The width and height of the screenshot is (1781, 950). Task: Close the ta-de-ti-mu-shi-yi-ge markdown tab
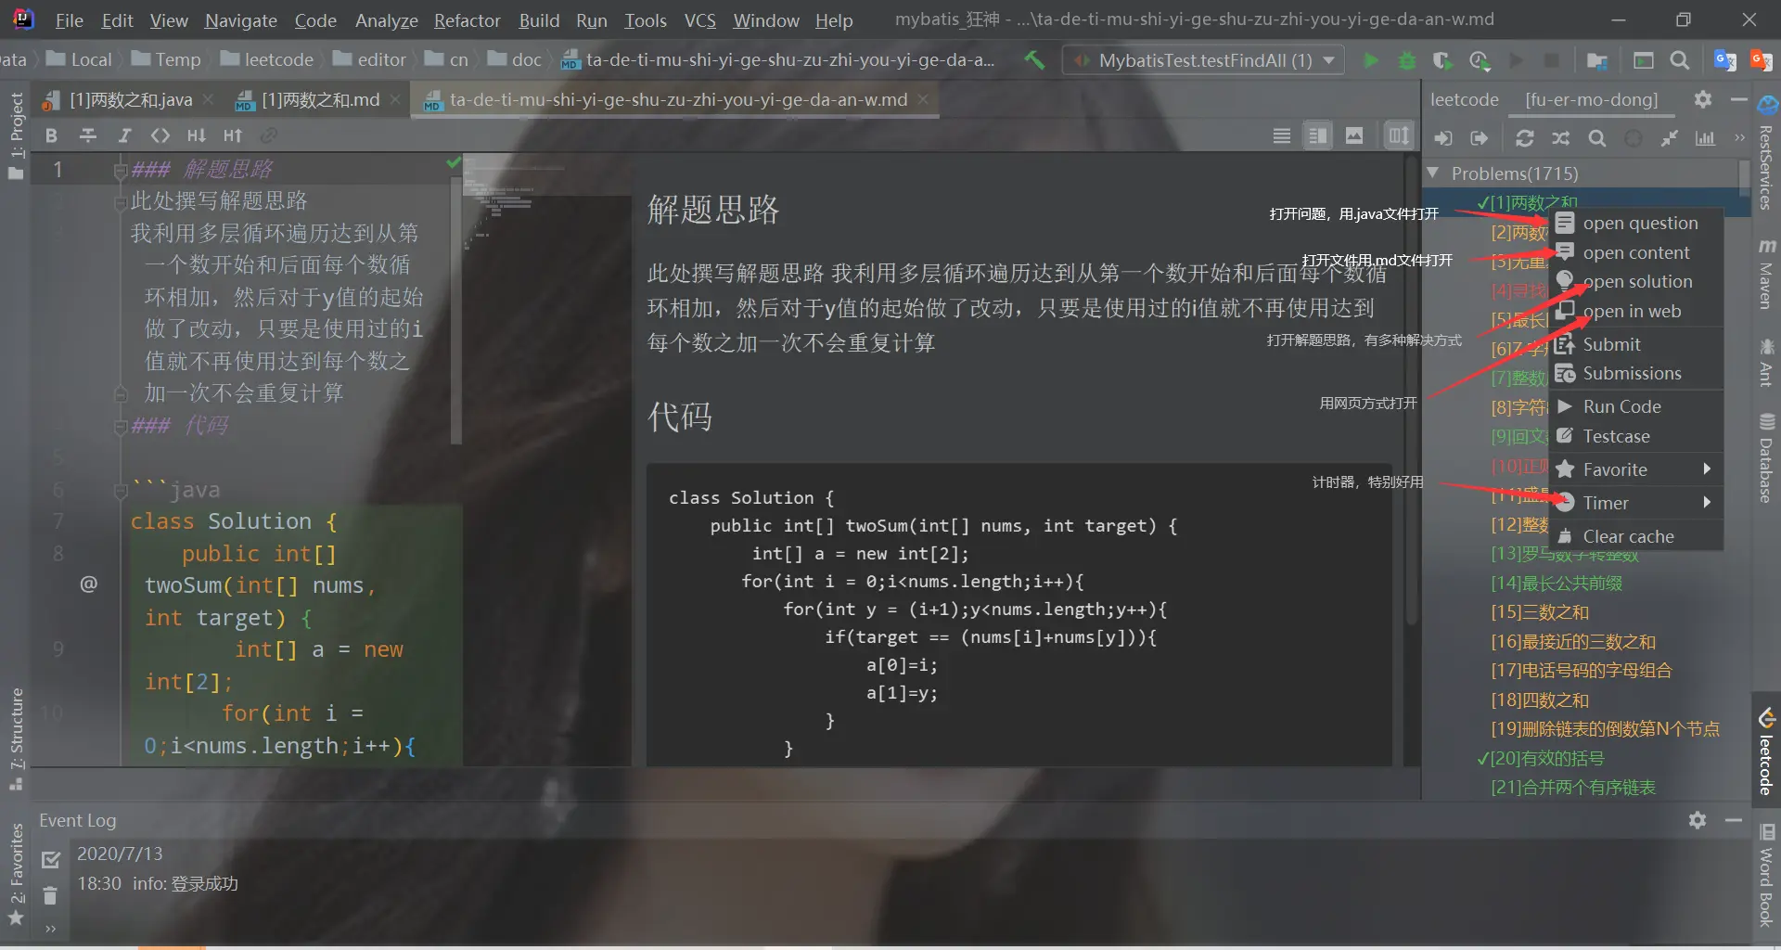click(x=923, y=99)
